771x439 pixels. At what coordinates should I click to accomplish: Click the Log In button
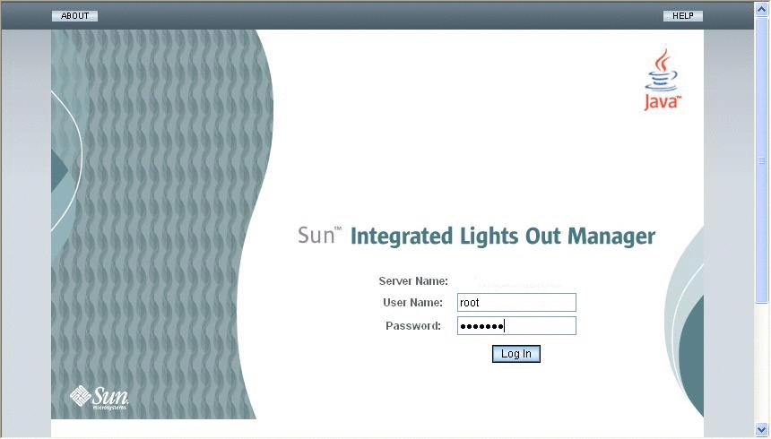515,354
